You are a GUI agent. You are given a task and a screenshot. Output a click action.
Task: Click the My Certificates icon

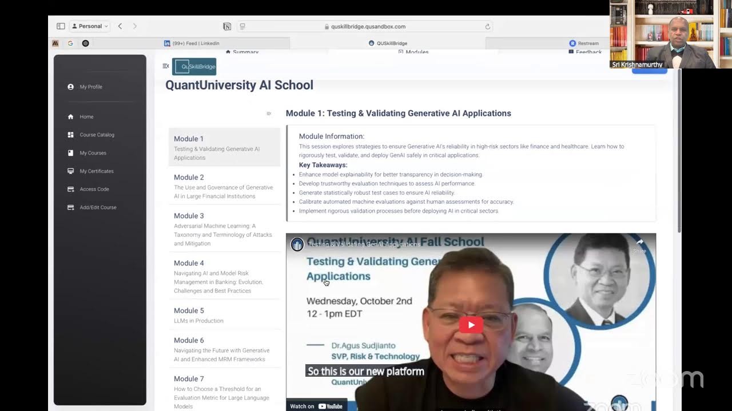71,171
